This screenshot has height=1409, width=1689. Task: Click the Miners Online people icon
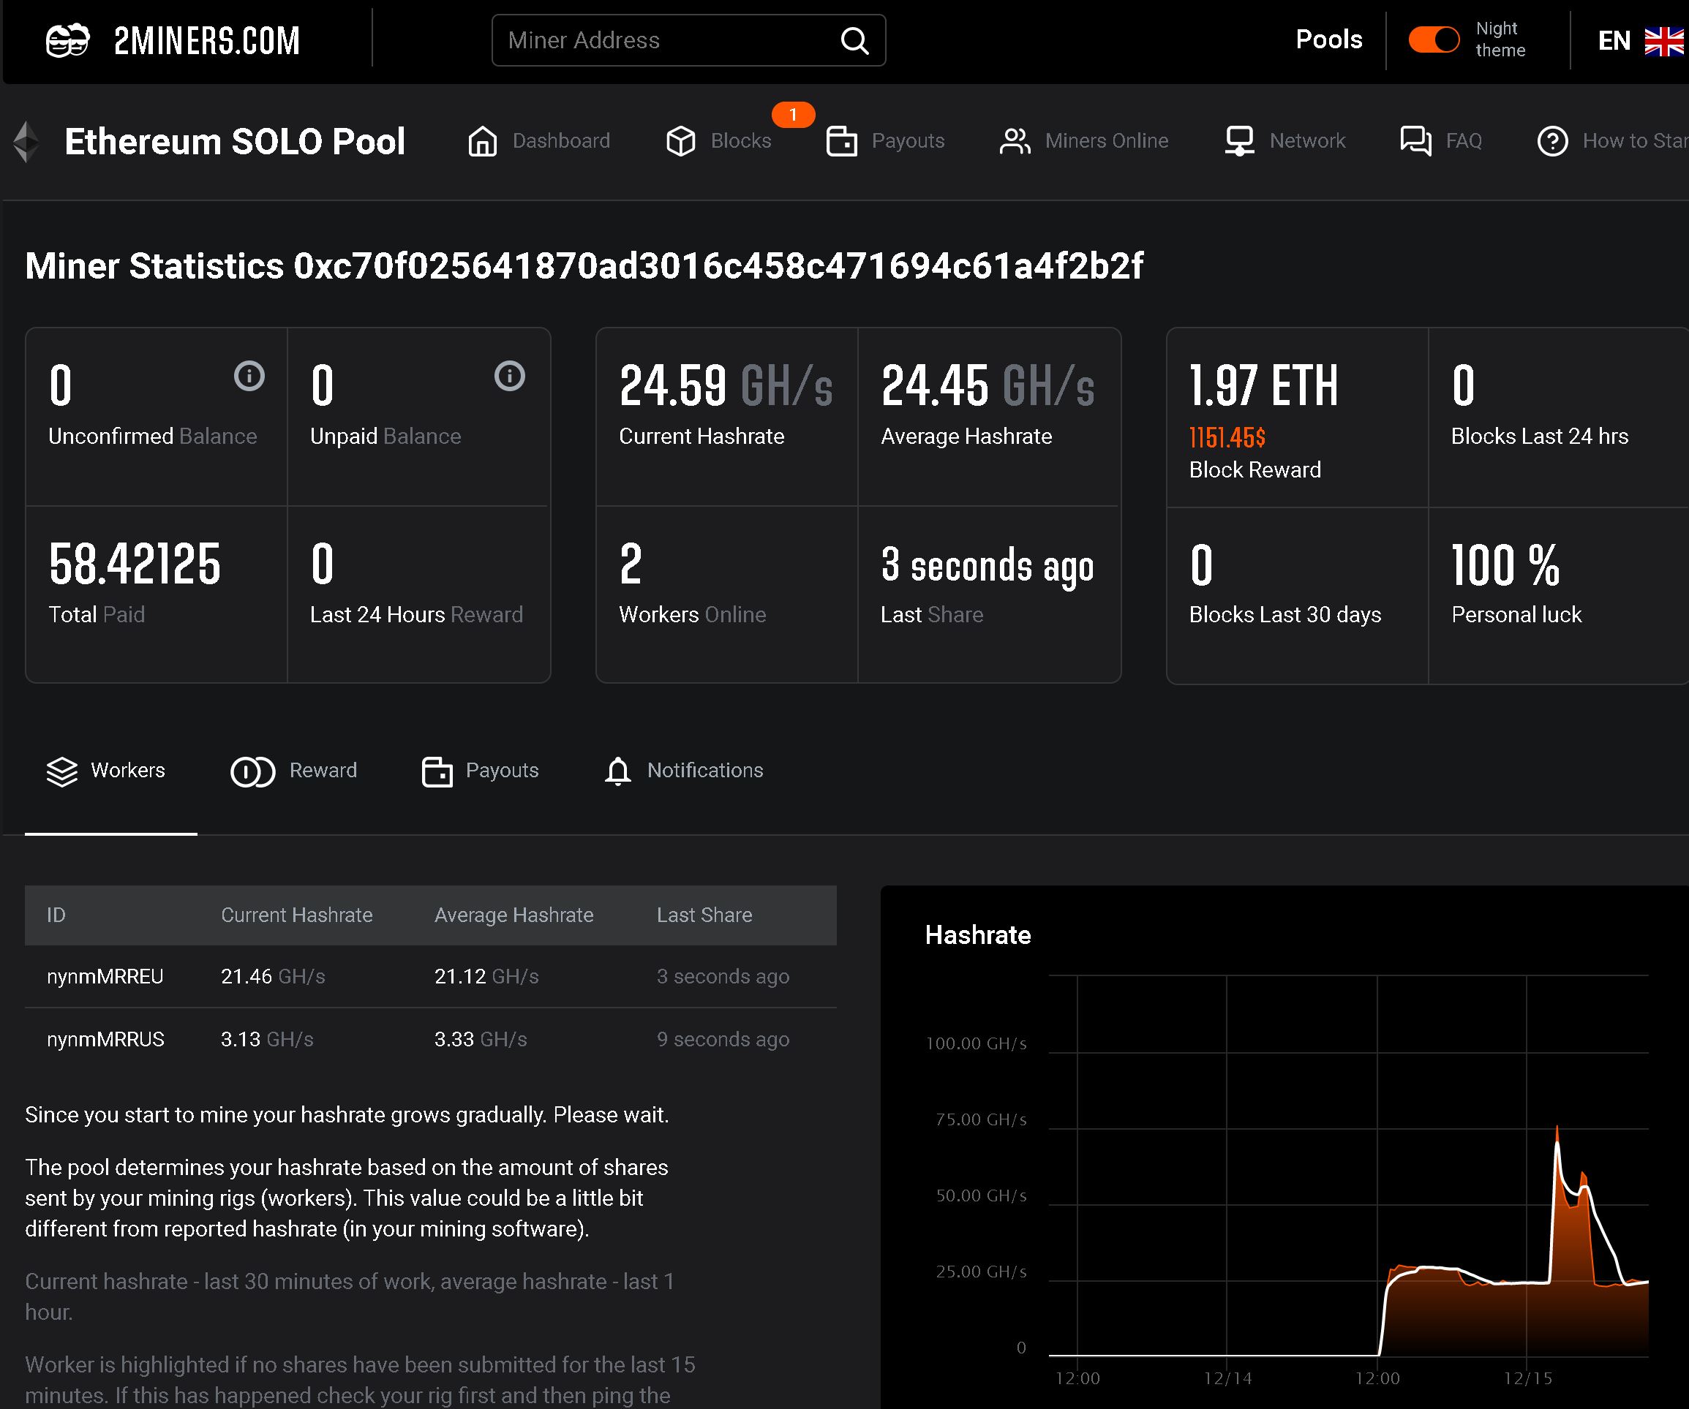click(x=1015, y=141)
